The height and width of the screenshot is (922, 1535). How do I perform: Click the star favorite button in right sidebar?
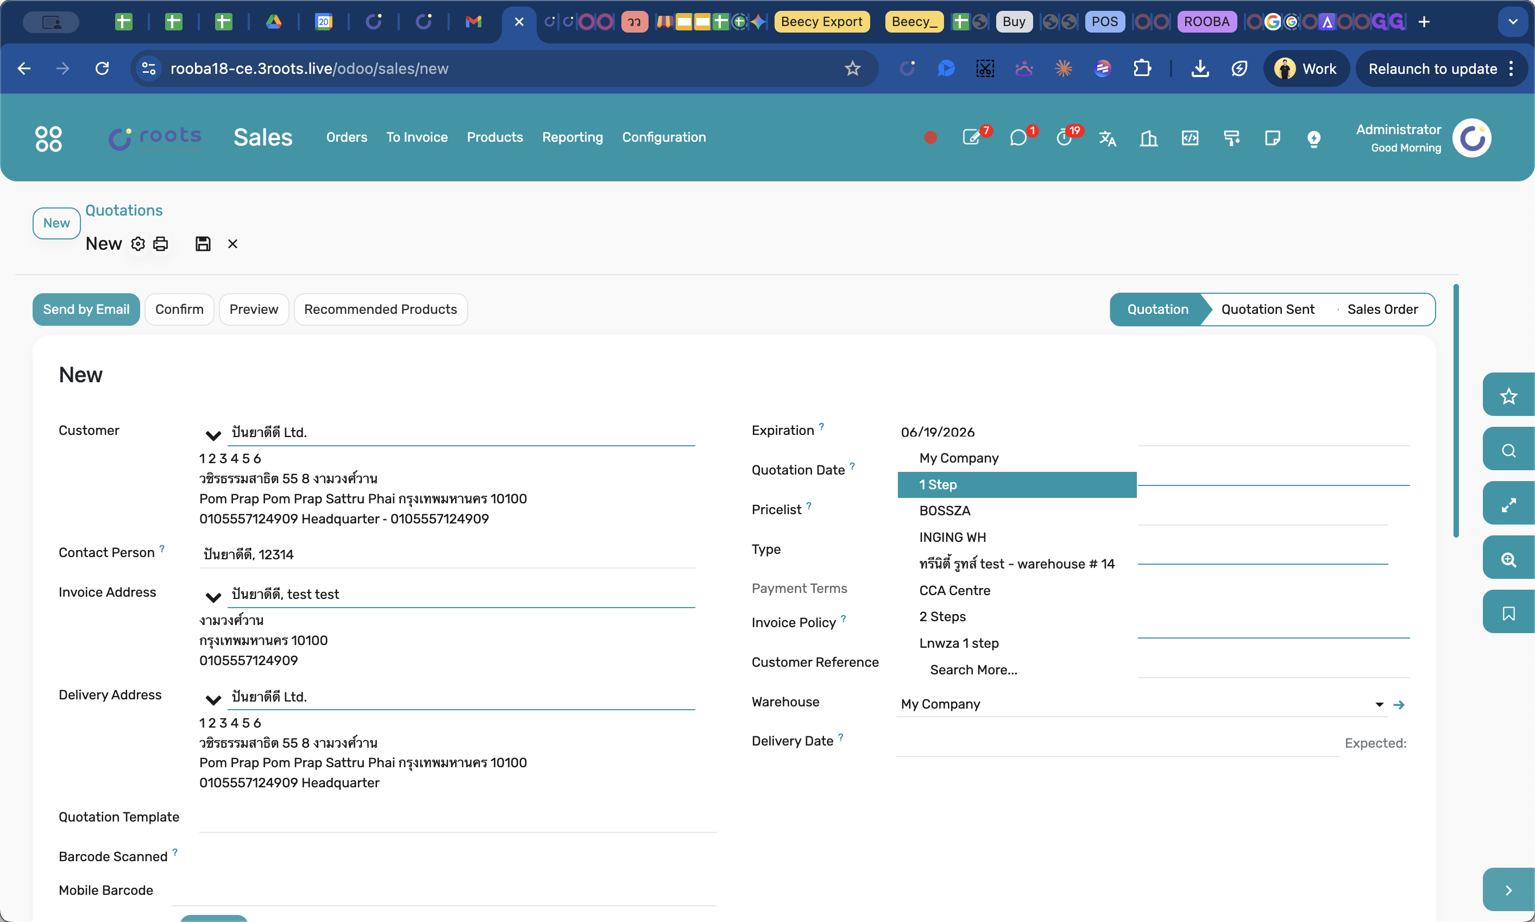pyautogui.click(x=1509, y=396)
